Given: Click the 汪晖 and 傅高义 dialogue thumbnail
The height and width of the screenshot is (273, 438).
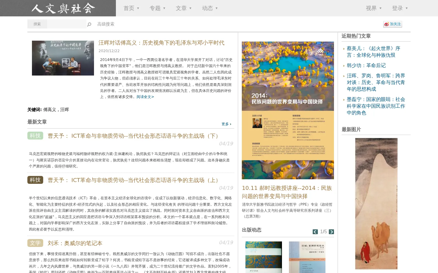Looking at the screenshot, I should 63,58.
